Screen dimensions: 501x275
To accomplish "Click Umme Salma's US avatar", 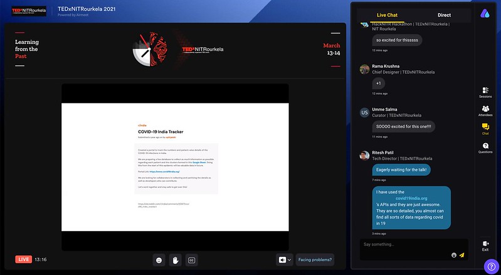I will (364, 112).
